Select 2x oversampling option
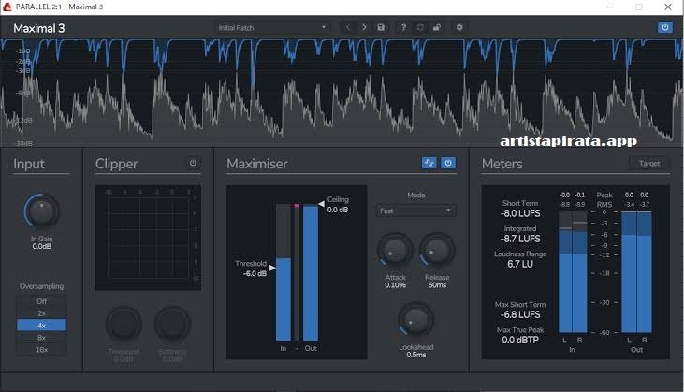The image size is (684, 392). click(x=41, y=313)
